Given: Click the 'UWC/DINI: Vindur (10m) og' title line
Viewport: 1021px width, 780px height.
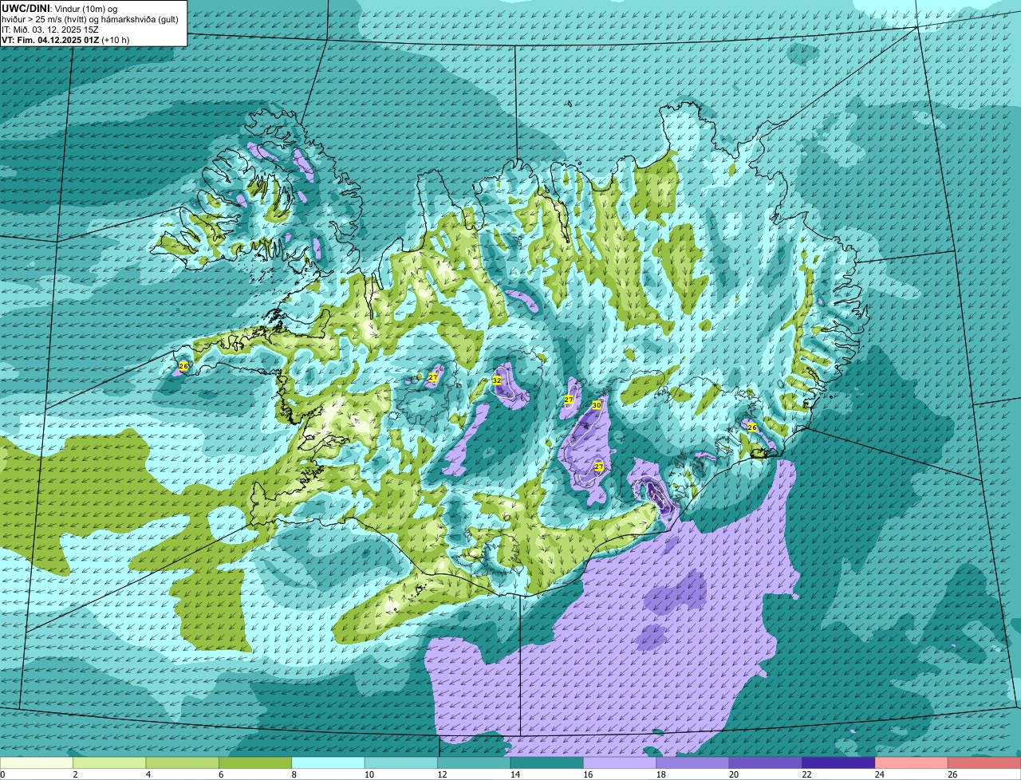Looking at the screenshot, I should point(60,8).
